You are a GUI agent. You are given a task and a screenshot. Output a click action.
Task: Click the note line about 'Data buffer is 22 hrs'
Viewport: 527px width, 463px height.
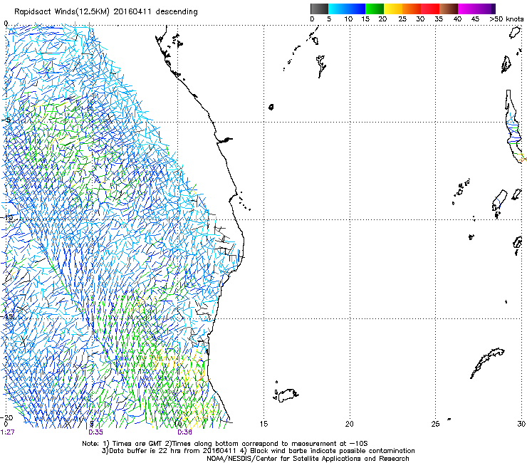(x=258, y=451)
